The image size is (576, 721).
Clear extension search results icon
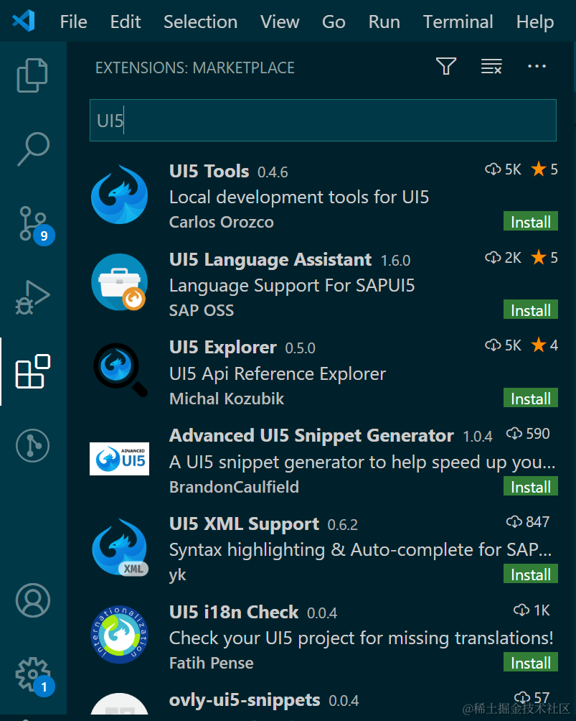point(491,66)
